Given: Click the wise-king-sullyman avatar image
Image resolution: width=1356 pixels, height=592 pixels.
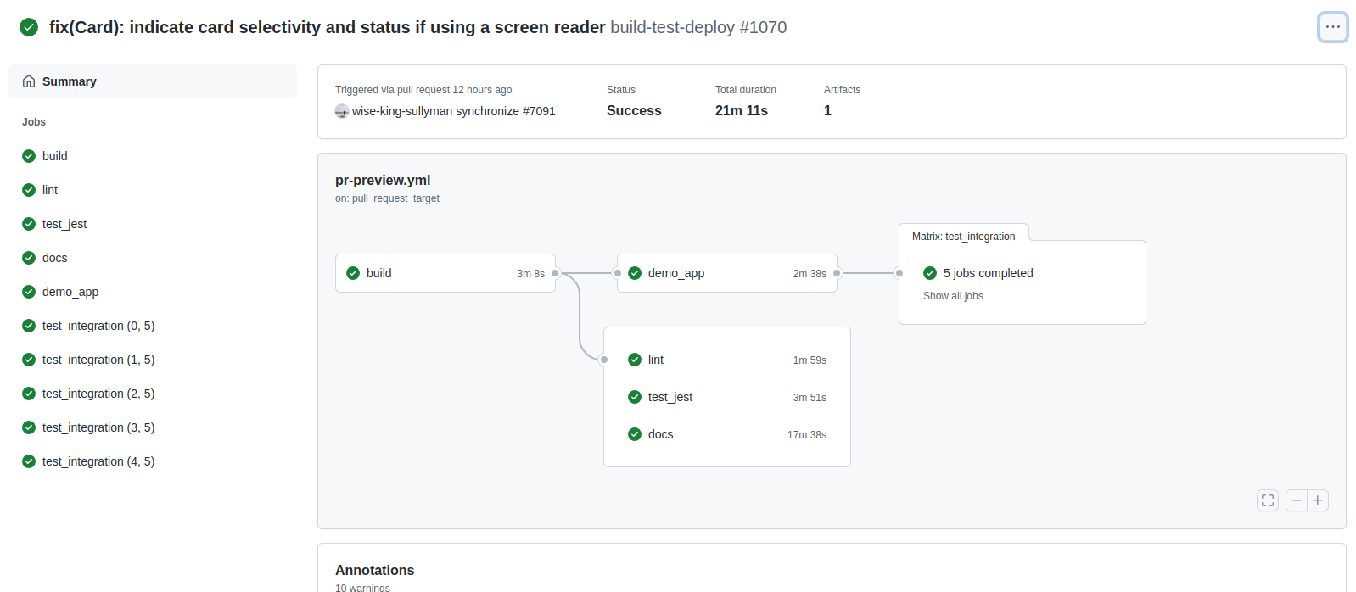Looking at the screenshot, I should (342, 111).
